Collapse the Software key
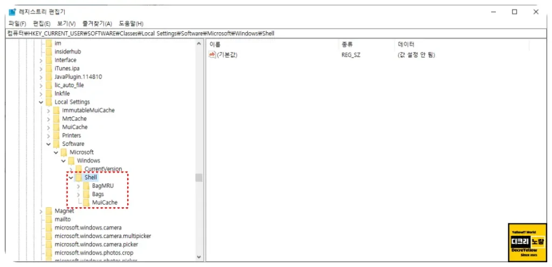552x267 pixels. tap(49, 144)
